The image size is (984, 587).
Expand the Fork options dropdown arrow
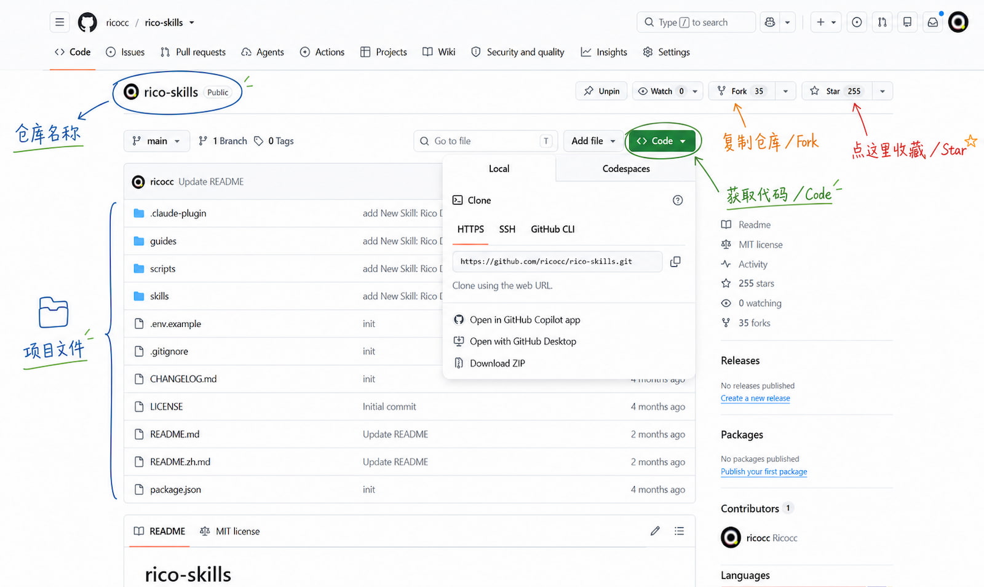point(785,91)
